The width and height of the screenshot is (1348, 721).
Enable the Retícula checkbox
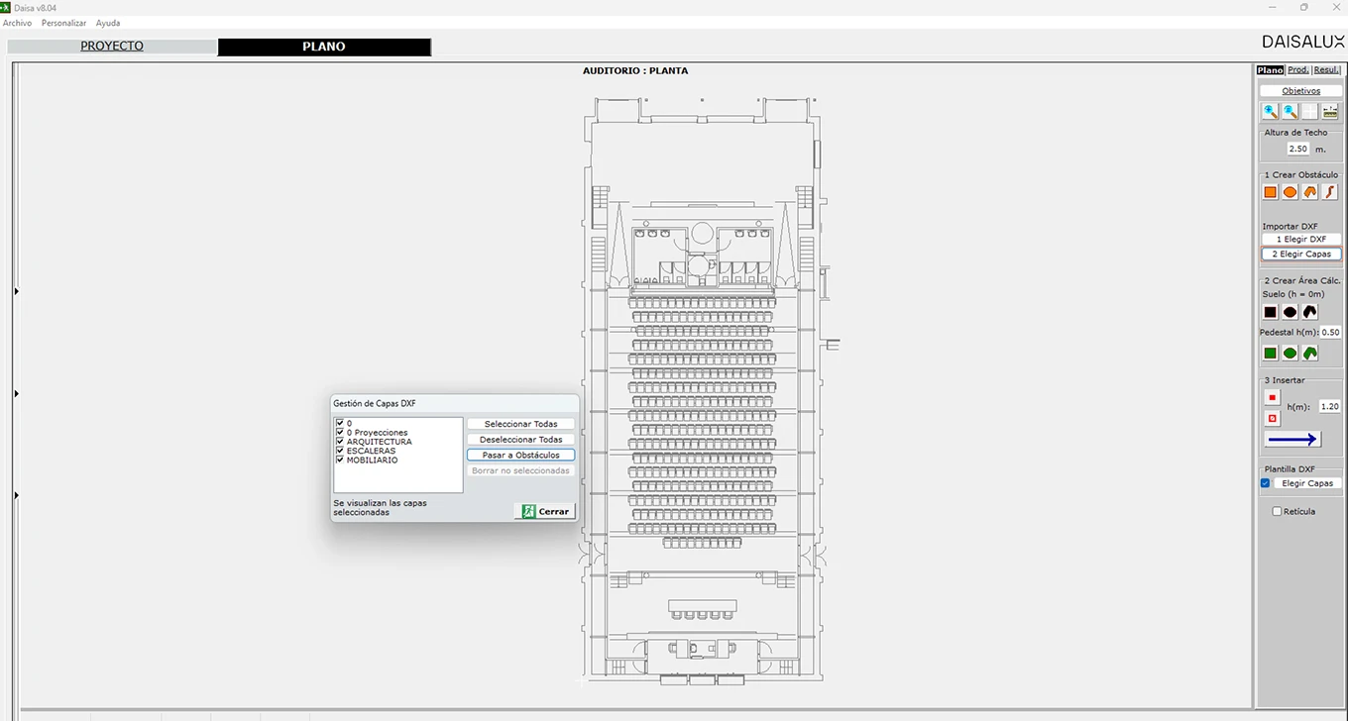pos(1278,511)
